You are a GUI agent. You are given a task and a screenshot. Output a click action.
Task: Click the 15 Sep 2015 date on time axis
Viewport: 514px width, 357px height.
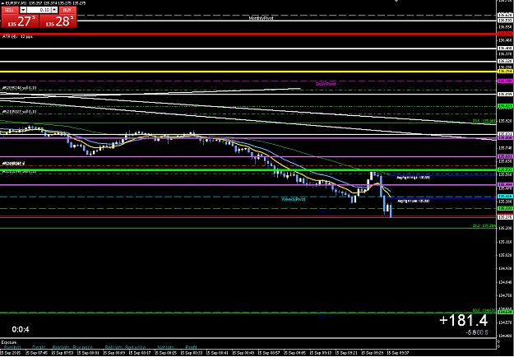tap(12, 354)
